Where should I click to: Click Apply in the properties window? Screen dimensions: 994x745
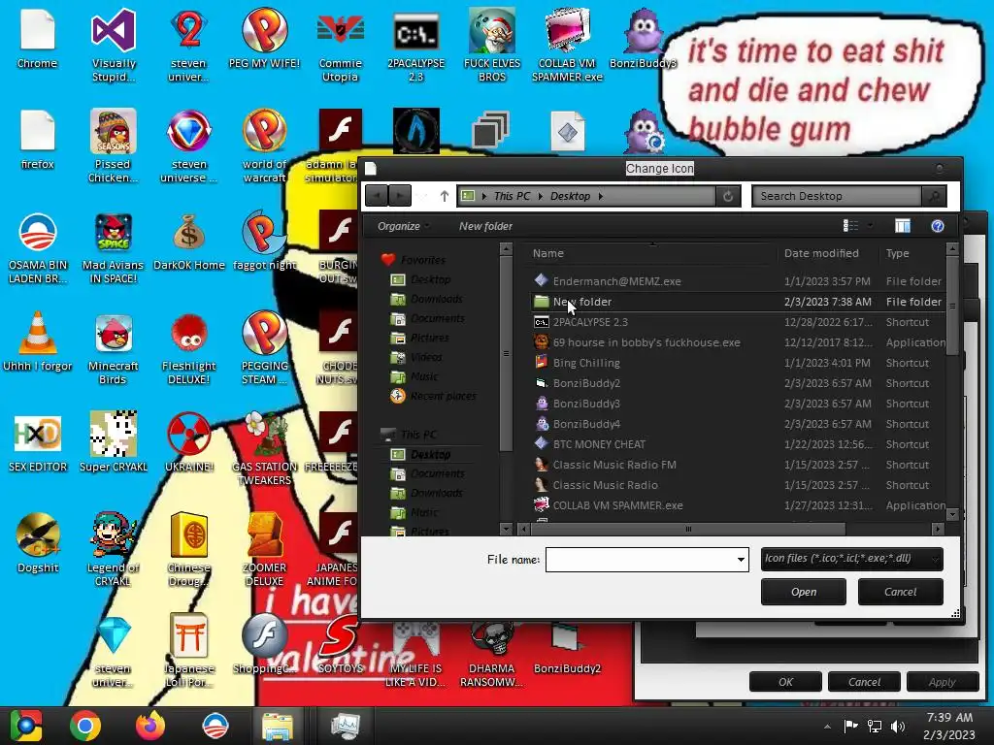942,682
